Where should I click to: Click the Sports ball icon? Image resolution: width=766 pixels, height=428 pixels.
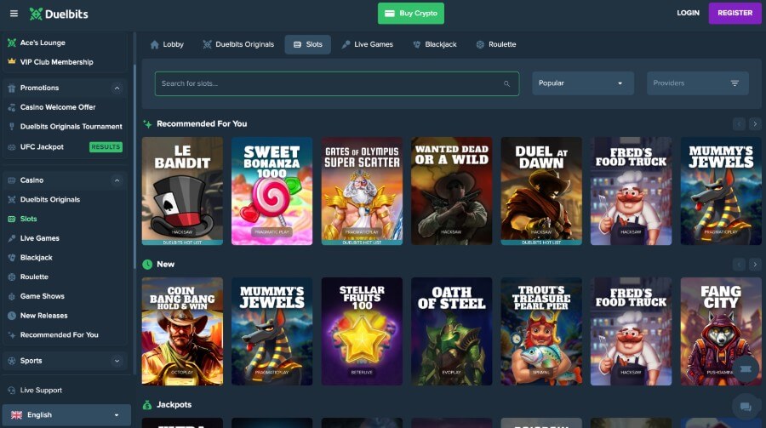pos(12,361)
